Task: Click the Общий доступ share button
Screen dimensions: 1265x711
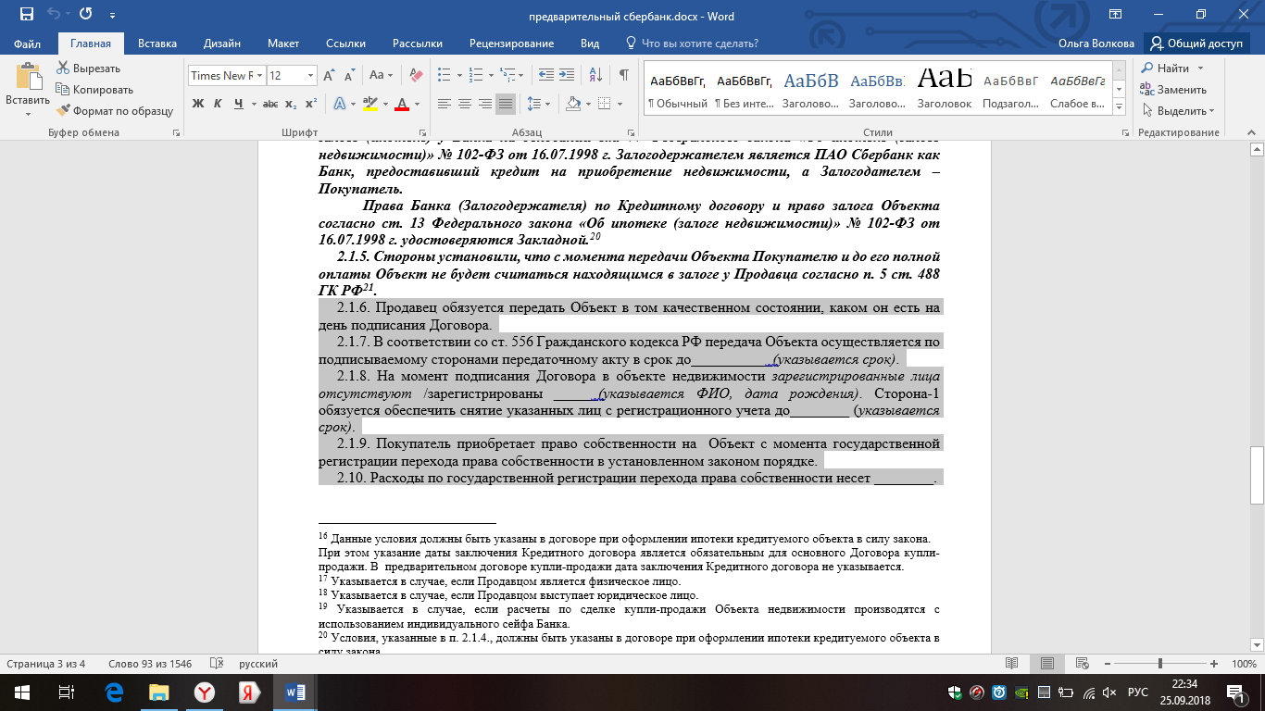Action: point(1196,44)
